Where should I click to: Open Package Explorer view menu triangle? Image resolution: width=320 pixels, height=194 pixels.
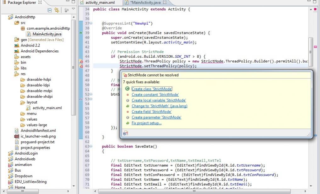[73, 9]
